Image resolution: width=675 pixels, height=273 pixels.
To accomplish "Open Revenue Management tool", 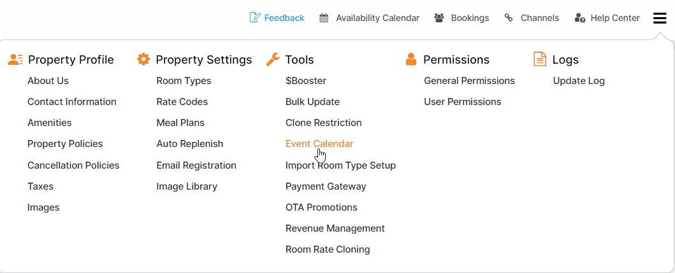I will click(335, 228).
